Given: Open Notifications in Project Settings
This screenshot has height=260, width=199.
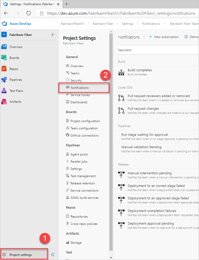Looking at the screenshot, I should pyautogui.click(x=80, y=88).
